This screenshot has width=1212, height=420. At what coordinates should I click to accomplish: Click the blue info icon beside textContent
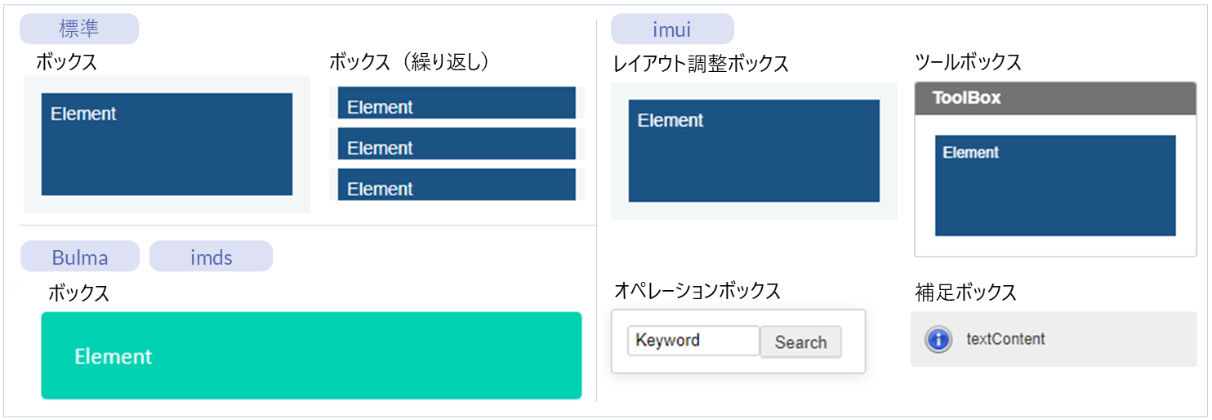pos(938,339)
